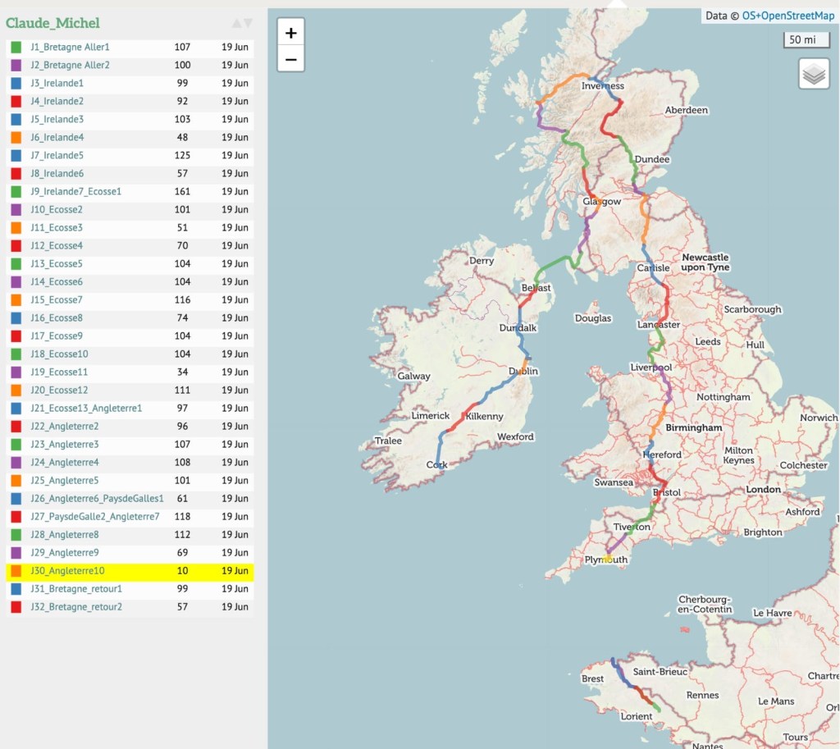This screenshot has width=840, height=749.
Task: Zoom out of the map
Action: tap(290, 59)
